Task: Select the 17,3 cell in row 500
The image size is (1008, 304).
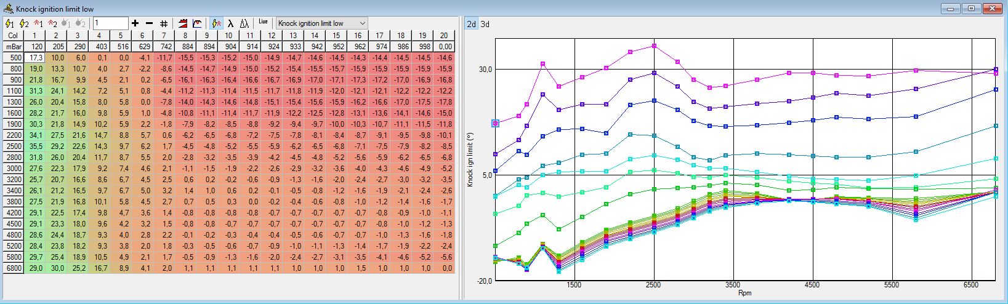Action: 34,57
